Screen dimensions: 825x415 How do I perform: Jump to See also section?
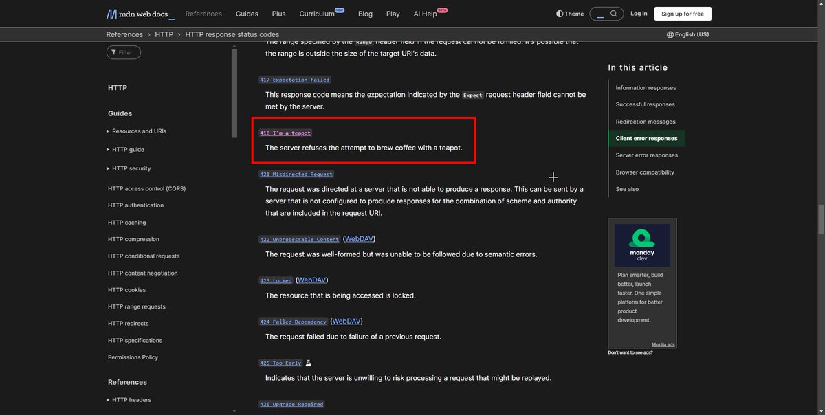(x=627, y=189)
